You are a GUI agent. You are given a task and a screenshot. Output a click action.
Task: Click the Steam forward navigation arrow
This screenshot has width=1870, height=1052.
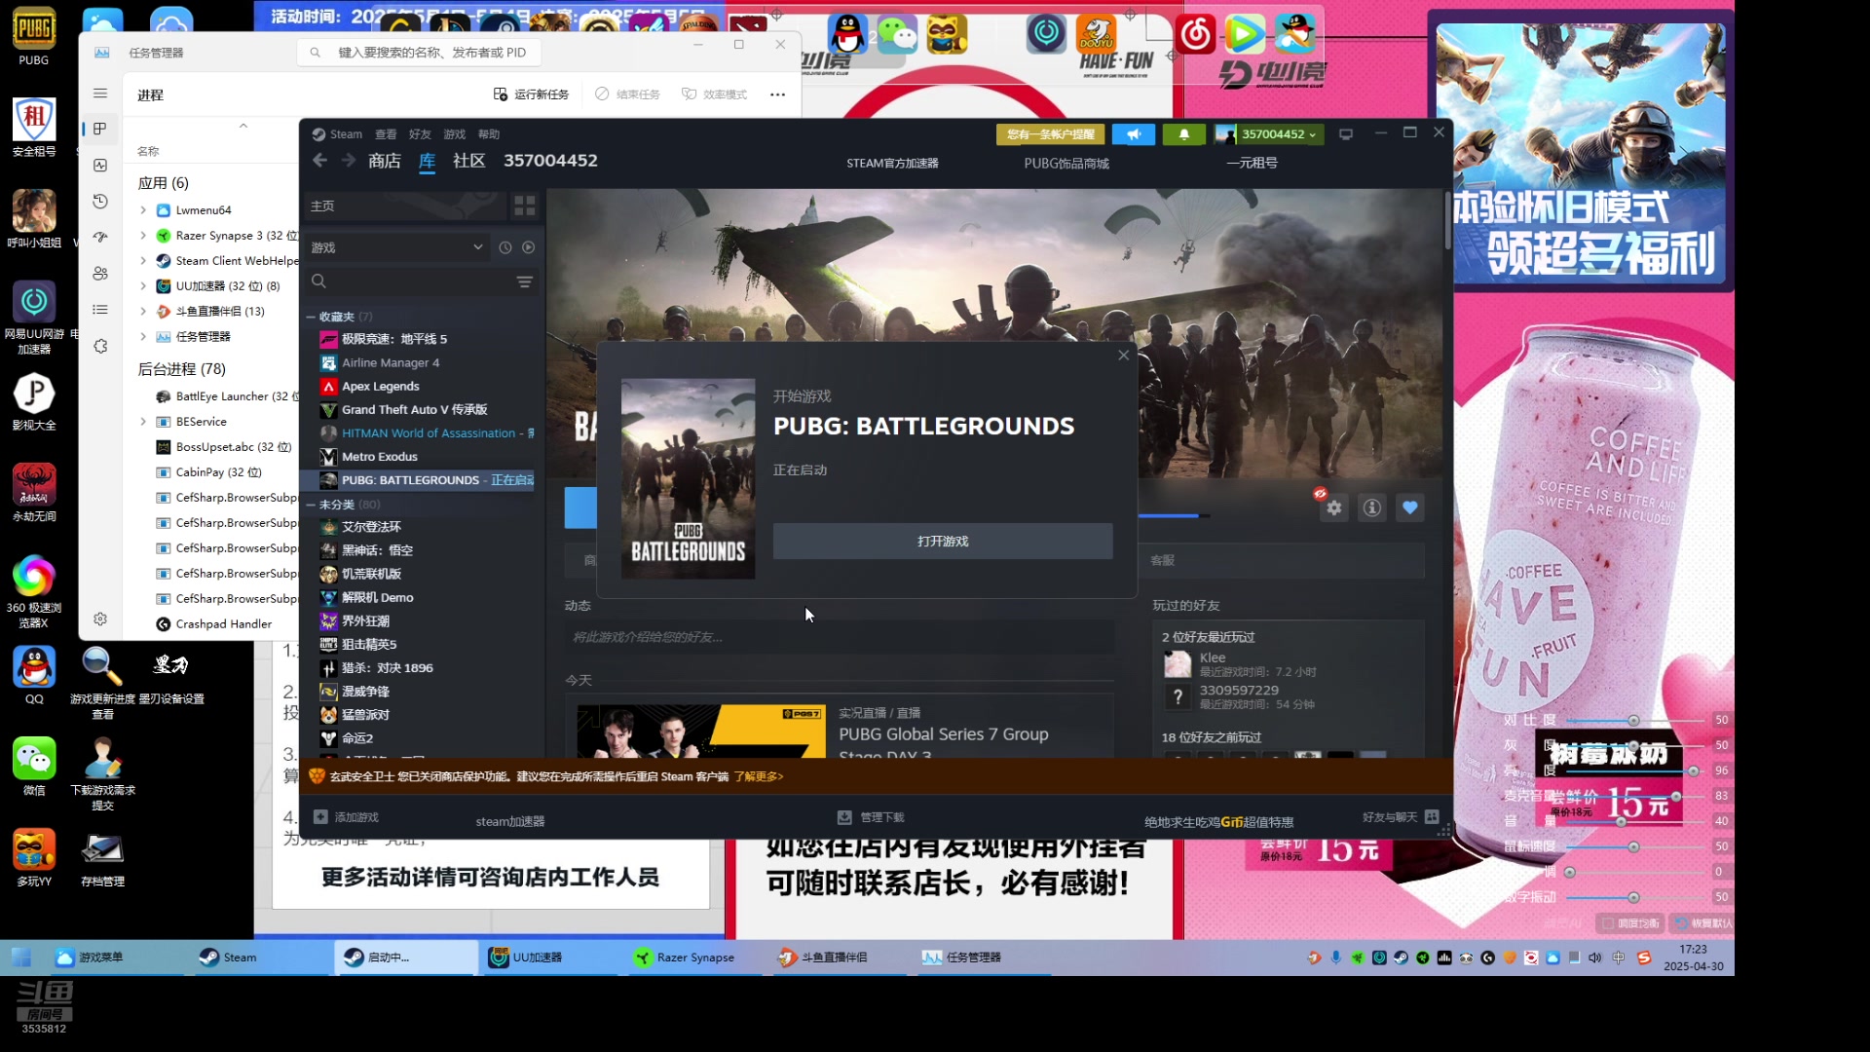click(x=349, y=161)
